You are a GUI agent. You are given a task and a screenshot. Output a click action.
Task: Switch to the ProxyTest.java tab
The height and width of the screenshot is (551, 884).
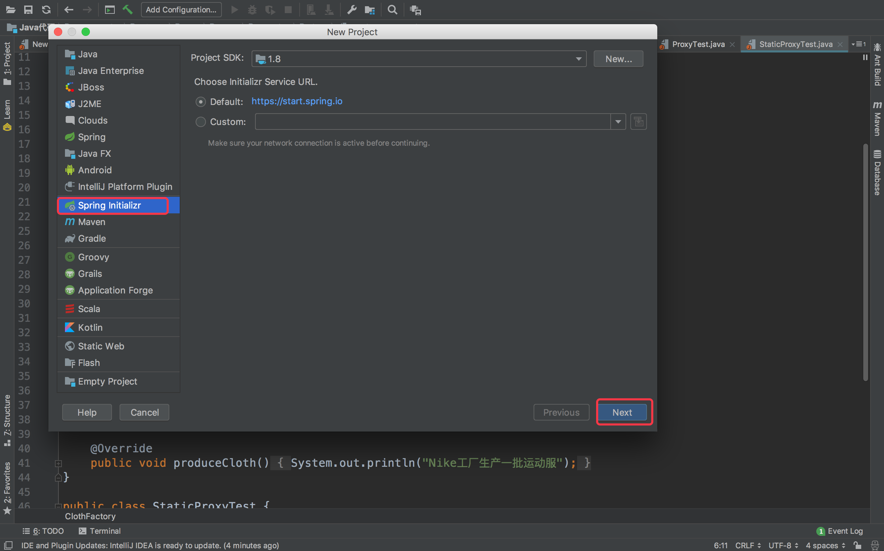(698, 44)
